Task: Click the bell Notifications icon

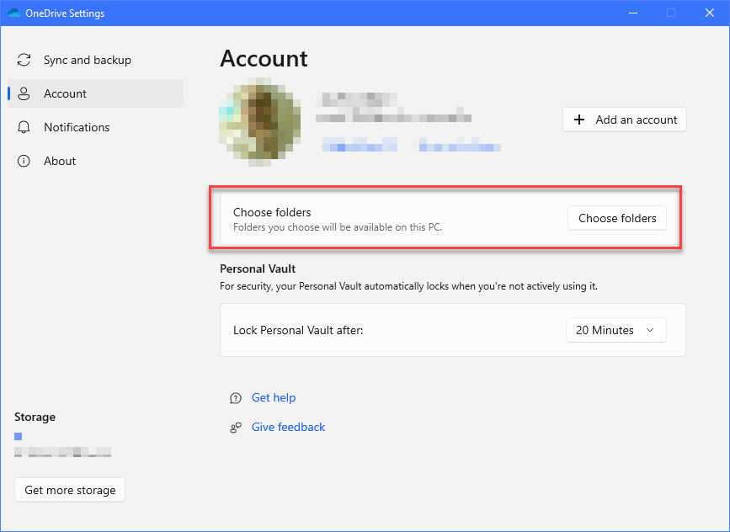Action: tap(24, 127)
